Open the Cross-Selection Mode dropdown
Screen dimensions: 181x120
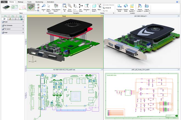click(x=56, y=10)
